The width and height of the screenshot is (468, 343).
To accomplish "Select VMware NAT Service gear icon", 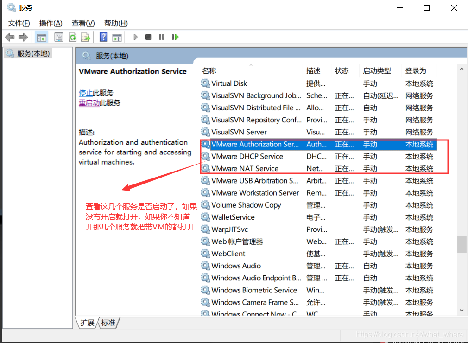I will click(205, 168).
